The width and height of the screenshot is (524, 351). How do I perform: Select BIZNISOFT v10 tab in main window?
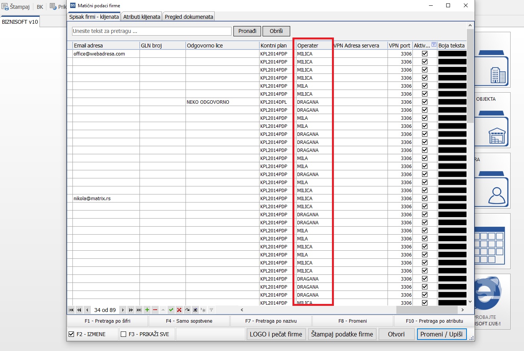(20, 22)
